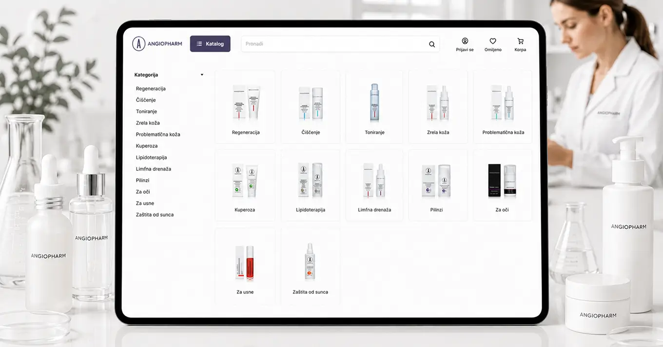Open the Pilinzi product card
Image resolution: width=663 pixels, height=347 pixels.
pyautogui.click(x=438, y=185)
